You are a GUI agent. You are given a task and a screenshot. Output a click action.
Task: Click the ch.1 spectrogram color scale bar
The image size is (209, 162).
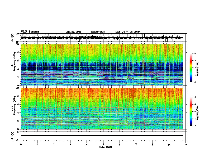coord(191,68)
